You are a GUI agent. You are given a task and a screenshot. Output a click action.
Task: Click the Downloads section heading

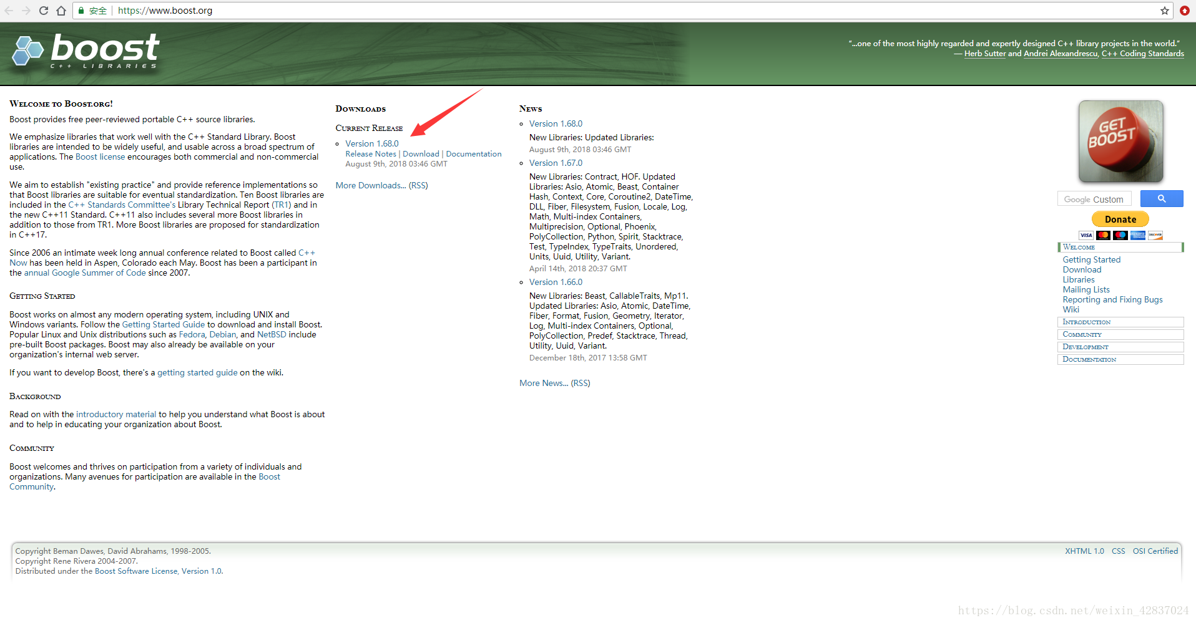point(361,109)
